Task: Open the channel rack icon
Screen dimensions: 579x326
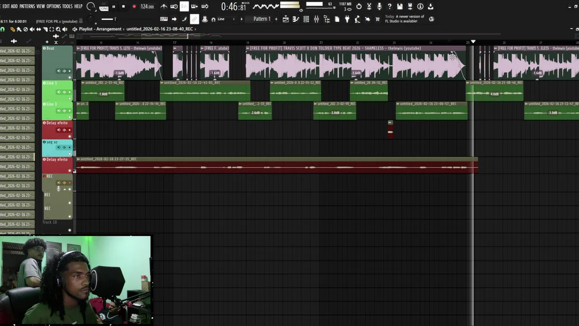Action: pyautogui.click(x=306, y=19)
